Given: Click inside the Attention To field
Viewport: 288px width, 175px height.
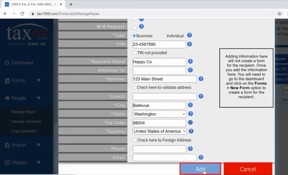Looking at the screenshot, I should click(x=159, y=70).
